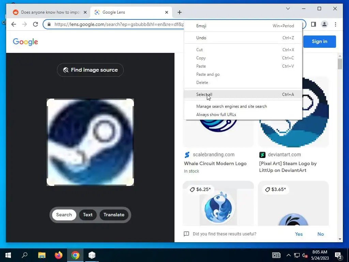Click Find image source button
This screenshot has height=262, width=349.
pos(90,70)
